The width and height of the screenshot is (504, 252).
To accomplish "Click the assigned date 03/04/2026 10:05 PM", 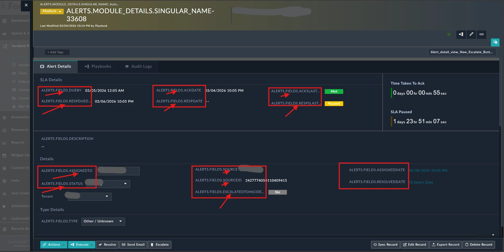I will (x=428, y=171).
